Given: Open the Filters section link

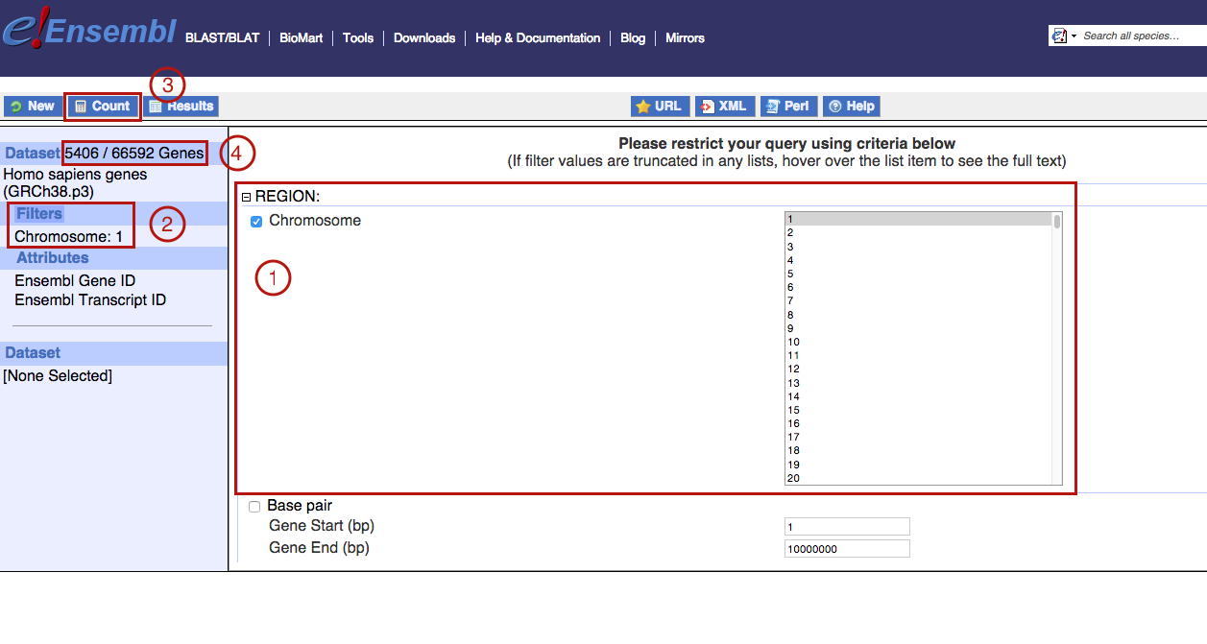Looking at the screenshot, I should click(x=39, y=214).
